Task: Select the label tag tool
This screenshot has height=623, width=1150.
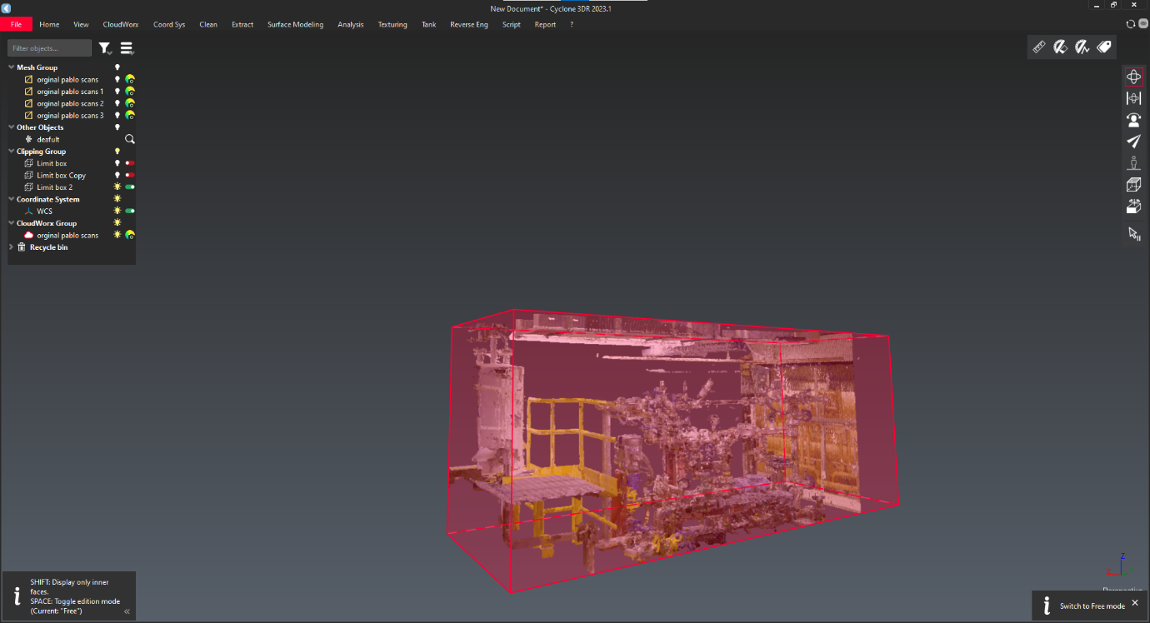Action: coord(1104,47)
